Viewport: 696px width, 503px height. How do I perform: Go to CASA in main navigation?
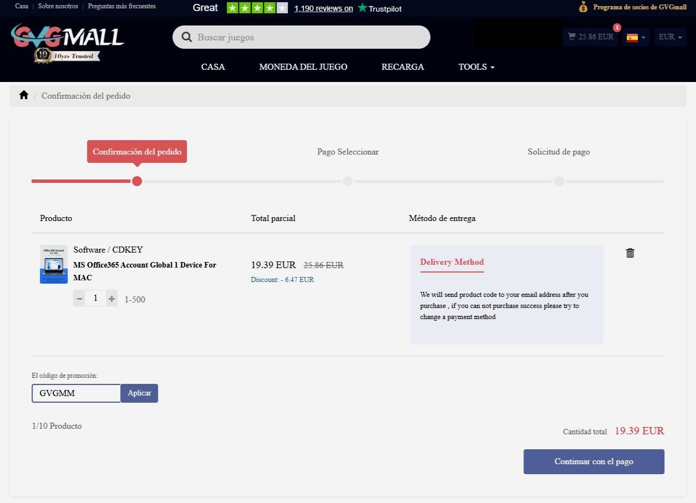(213, 66)
